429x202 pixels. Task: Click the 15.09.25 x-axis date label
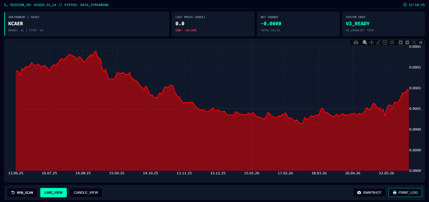pos(117,173)
